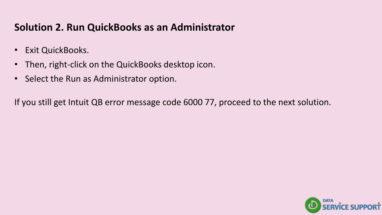Click bullet marker beside Then, right-click line
Screen dimensions: 382x215
pos(16,64)
